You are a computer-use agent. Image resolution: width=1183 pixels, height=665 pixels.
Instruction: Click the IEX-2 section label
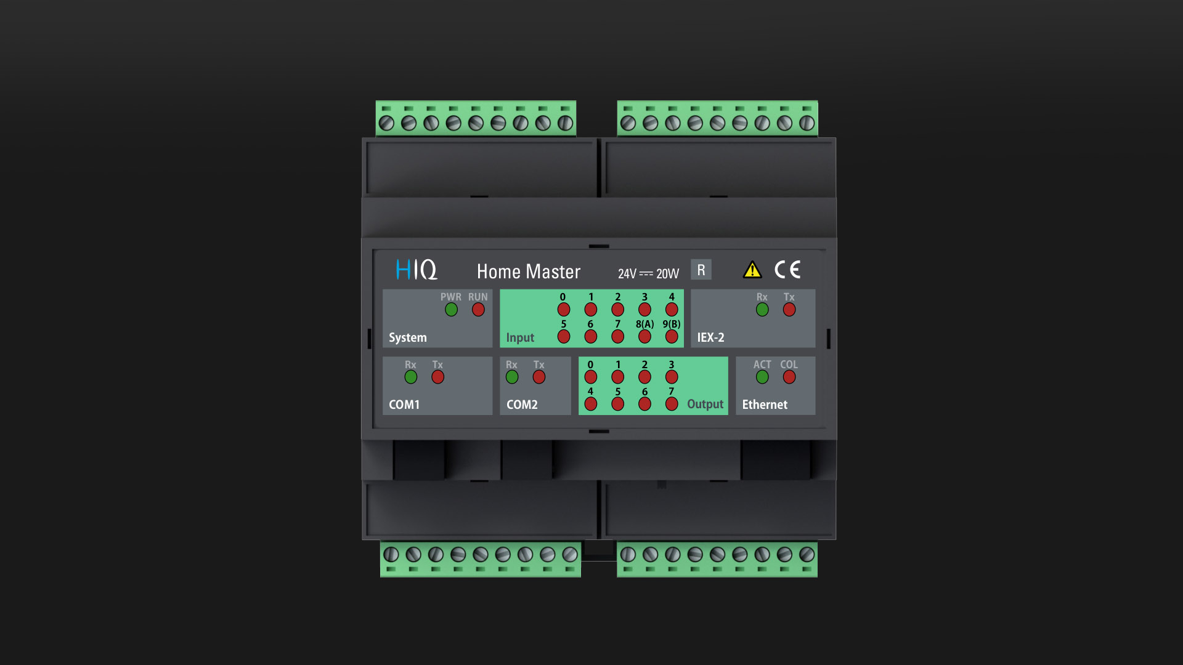point(710,337)
